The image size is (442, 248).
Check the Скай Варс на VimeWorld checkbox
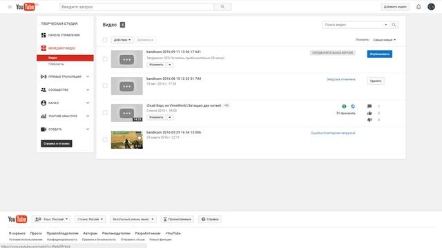click(x=105, y=113)
